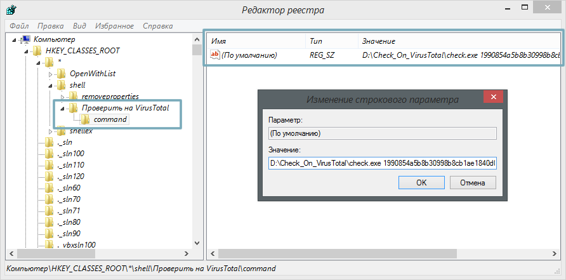Click the status bar registry path
Image resolution: width=566 pixels, height=280 pixels.
[x=141, y=269]
